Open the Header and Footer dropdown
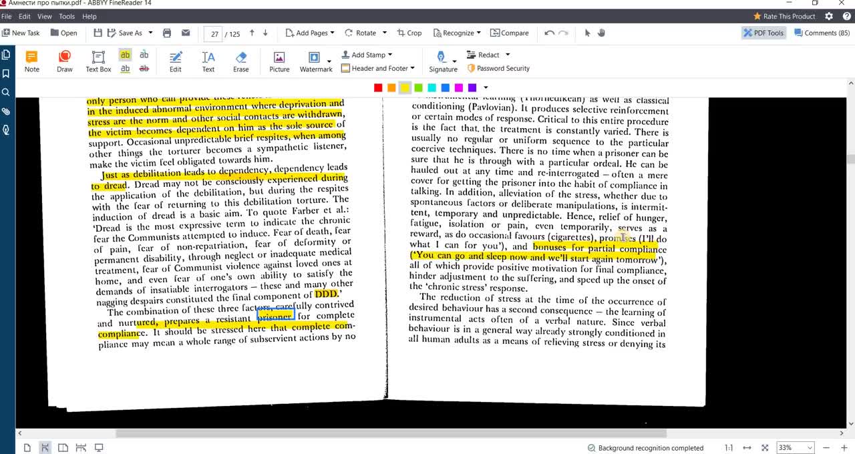855x454 pixels. coord(378,68)
